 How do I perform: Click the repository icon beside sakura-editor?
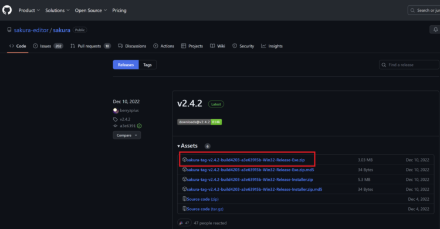coord(9,30)
